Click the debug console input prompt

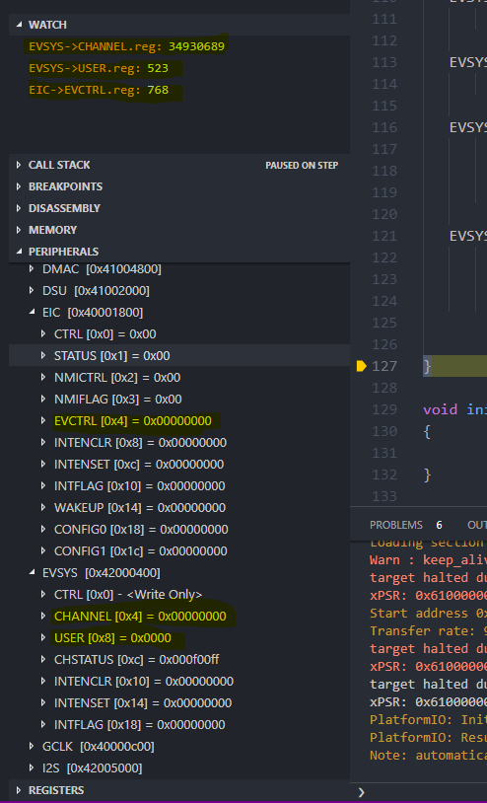pos(361,793)
